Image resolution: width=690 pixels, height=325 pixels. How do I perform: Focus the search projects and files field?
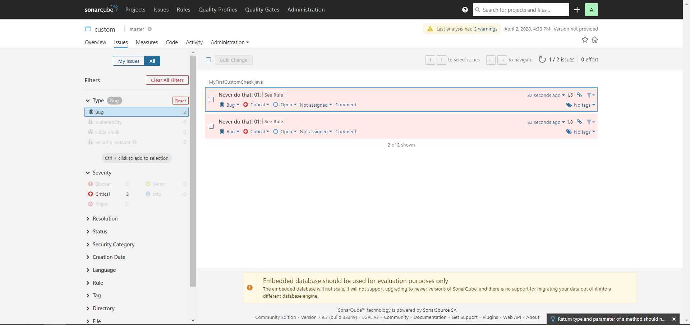pyautogui.click(x=521, y=10)
